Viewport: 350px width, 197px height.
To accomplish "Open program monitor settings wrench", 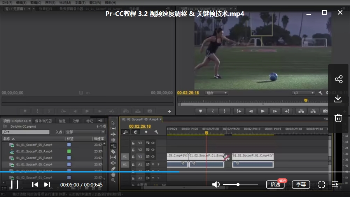I will pyautogui.click(x=320, y=93).
